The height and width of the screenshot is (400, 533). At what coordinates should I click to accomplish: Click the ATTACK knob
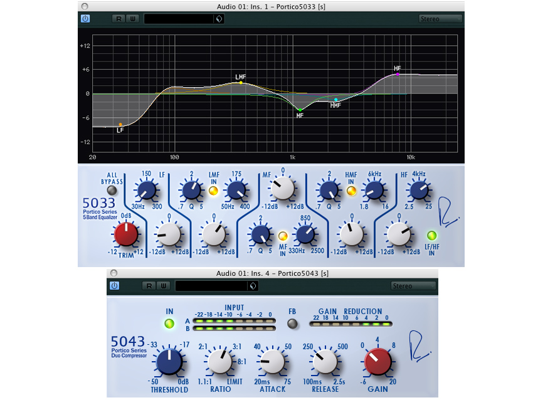tap(272, 362)
